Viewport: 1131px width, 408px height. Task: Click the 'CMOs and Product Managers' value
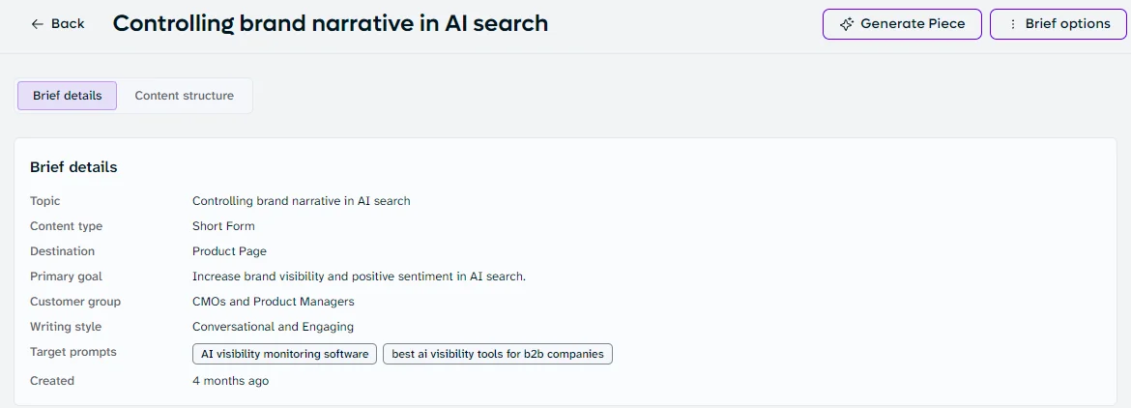point(274,302)
